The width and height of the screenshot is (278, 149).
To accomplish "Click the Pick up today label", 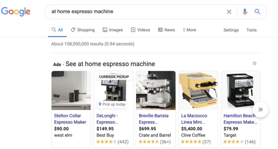I will pos(112,104).
